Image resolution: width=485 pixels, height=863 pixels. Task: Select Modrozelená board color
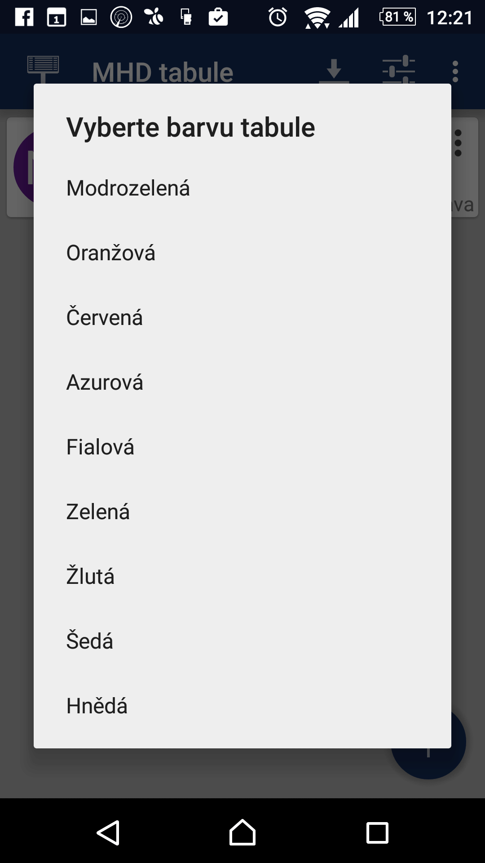tap(128, 188)
